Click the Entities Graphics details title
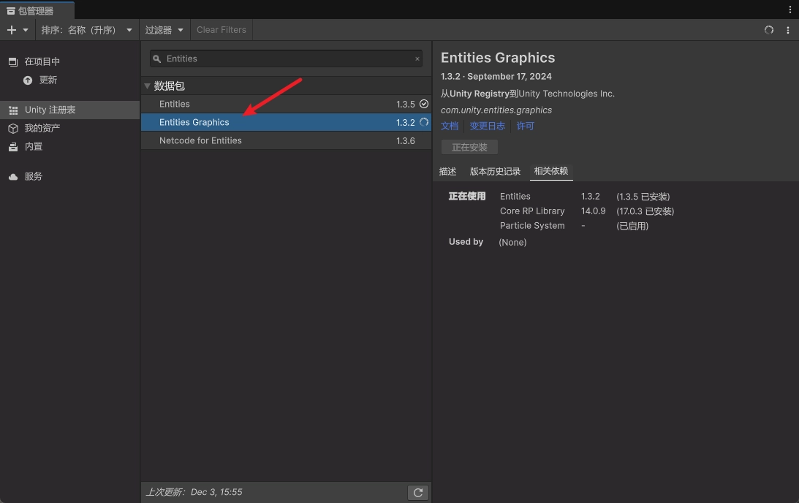The width and height of the screenshot is (799, 503). pyautogui.click(x=498, y=58)
